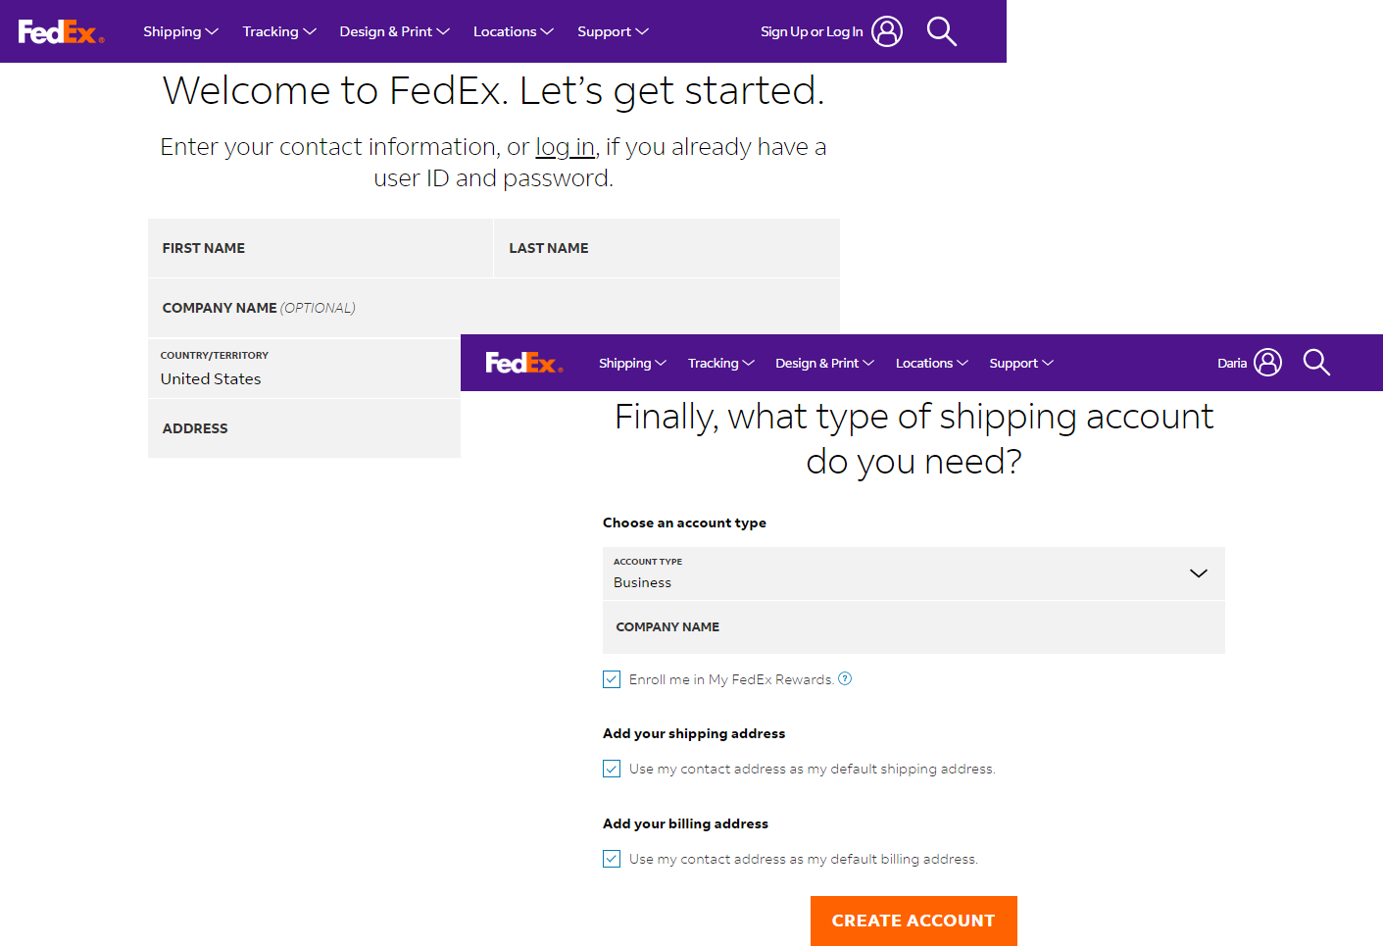The width and height of the screenshot is (1383, 946).
Task: Open the Design & Print menu in the top header
Action: click(394, 31)
